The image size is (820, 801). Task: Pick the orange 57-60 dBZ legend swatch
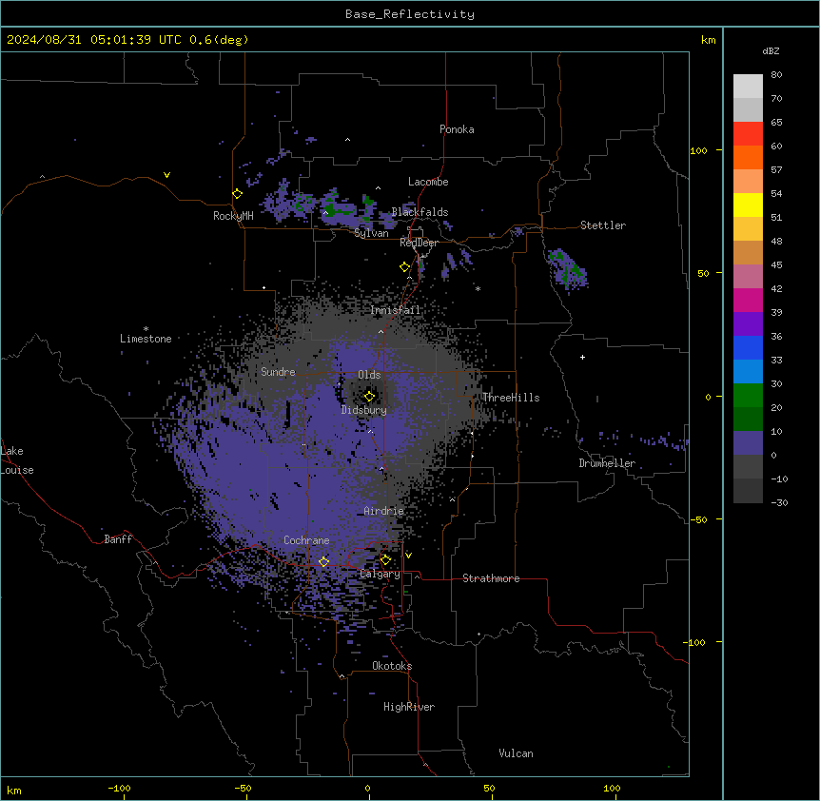click(x=748, y=157)
